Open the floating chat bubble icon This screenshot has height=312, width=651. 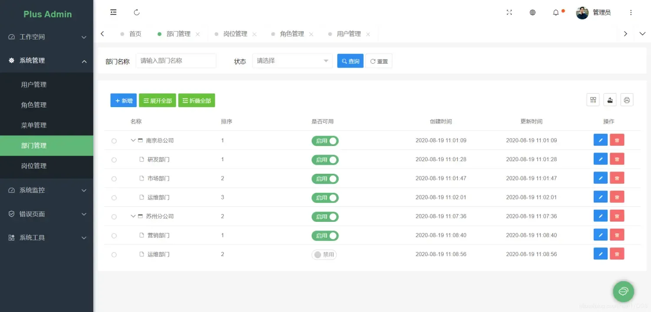[623, 291]
